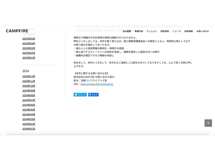Open the ニュース menu item
This screenshot has height=161, width=215.
[176, 31]
